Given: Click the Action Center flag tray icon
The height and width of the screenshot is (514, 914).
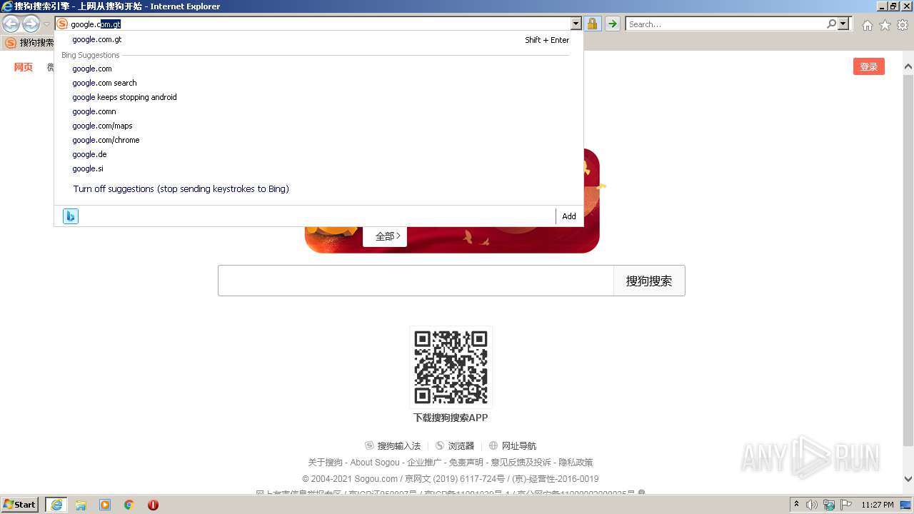Looking at the screenshot, I should [x=845, y=505].
